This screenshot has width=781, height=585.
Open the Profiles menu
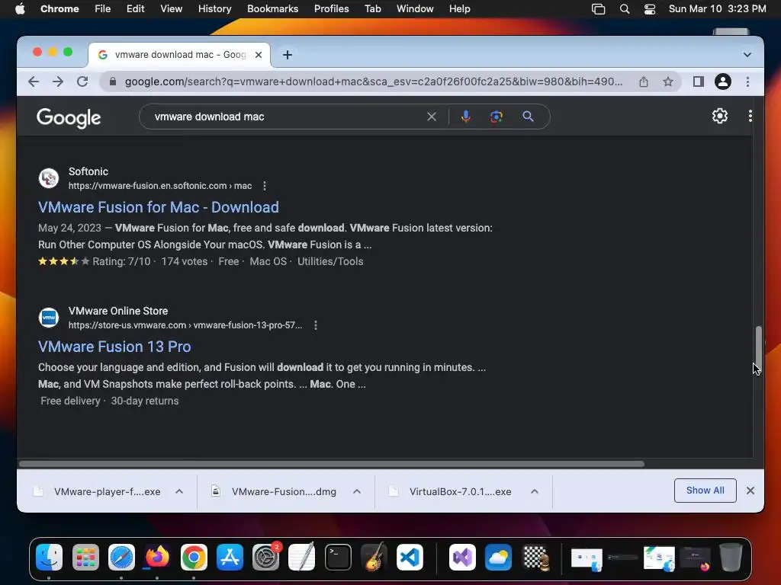pyautogui.click(x=331, y=9)
